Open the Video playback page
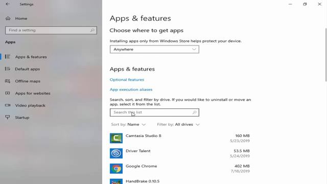 30,105
